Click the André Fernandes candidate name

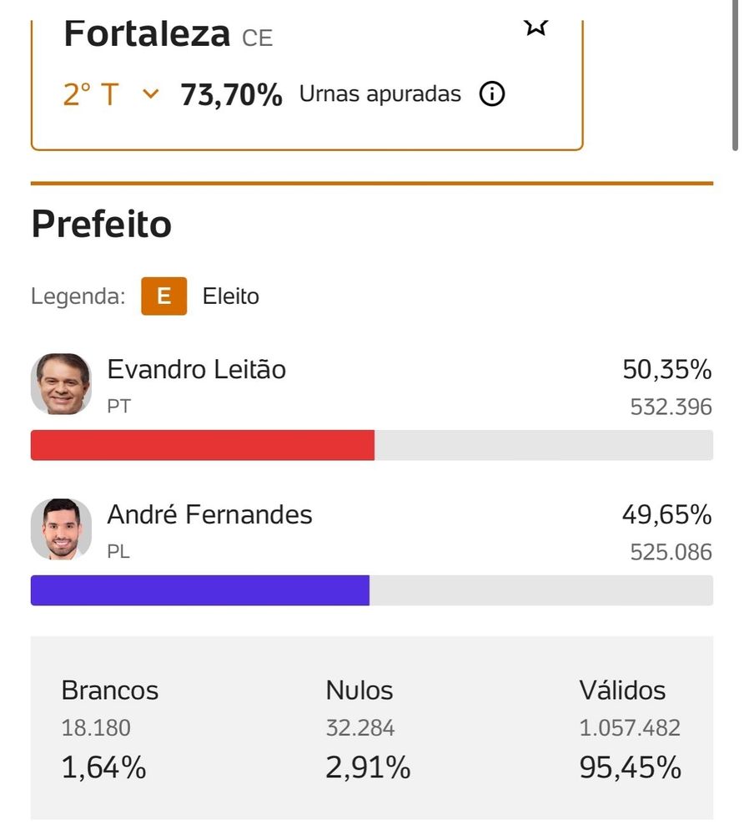(x=209, y=514)
